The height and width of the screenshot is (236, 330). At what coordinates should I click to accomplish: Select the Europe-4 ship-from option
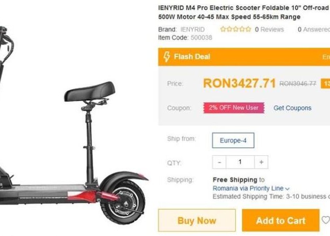pyautogui.click(x=233, y=141)
